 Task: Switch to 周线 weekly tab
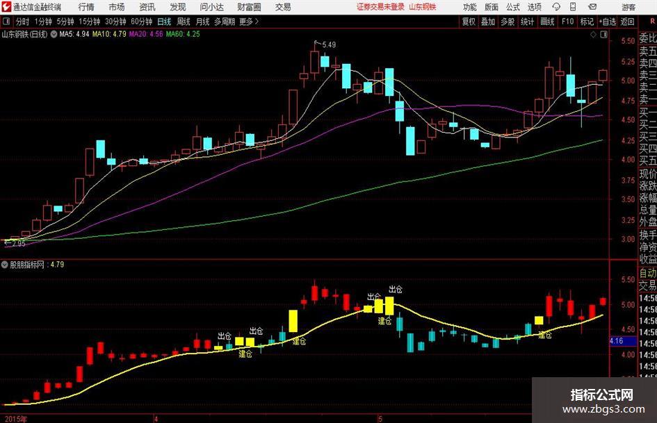[184, 22]
